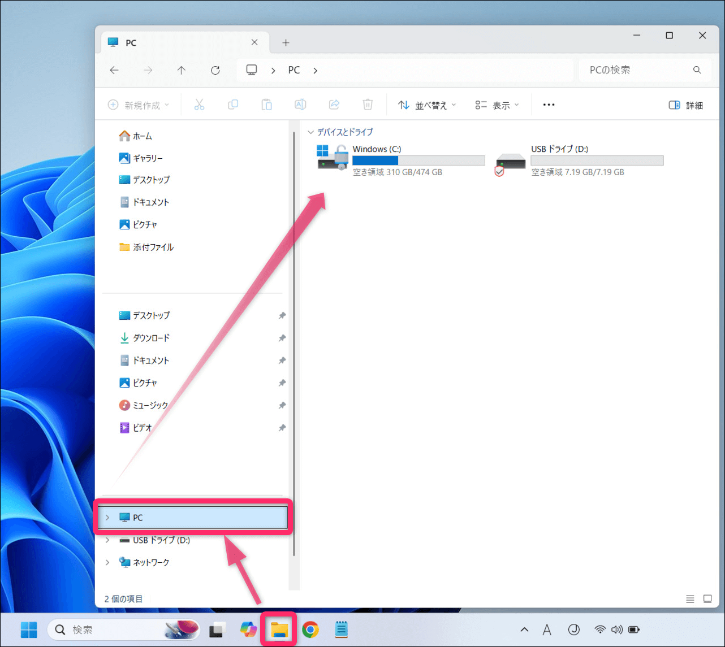Click the search magnifier icon in PC search
This screenshot has width=725, height=647.
coord(697,70)
